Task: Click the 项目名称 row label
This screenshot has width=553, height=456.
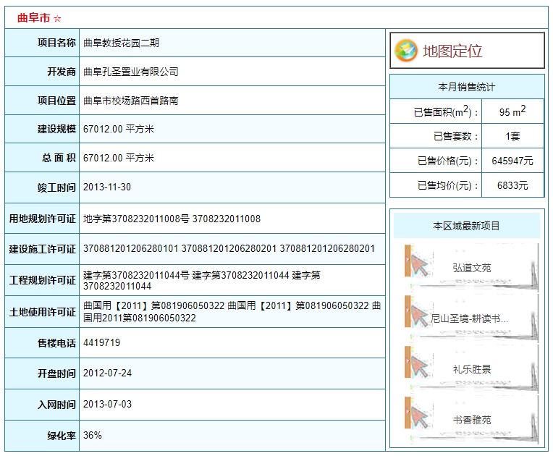Action: pos(56,43)
